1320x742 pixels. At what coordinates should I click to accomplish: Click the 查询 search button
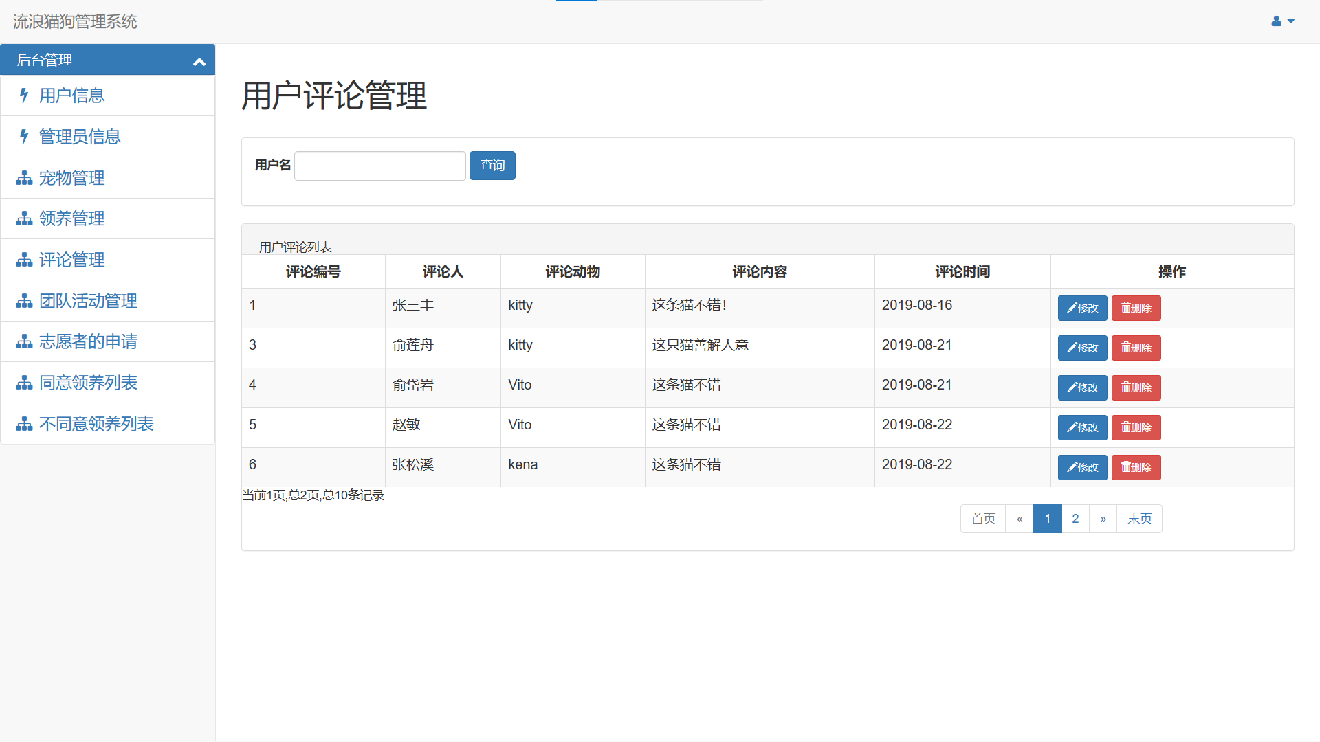pos(492,166)
